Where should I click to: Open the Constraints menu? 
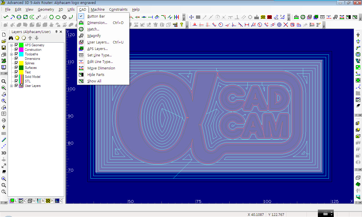click(x=118, y=9)
